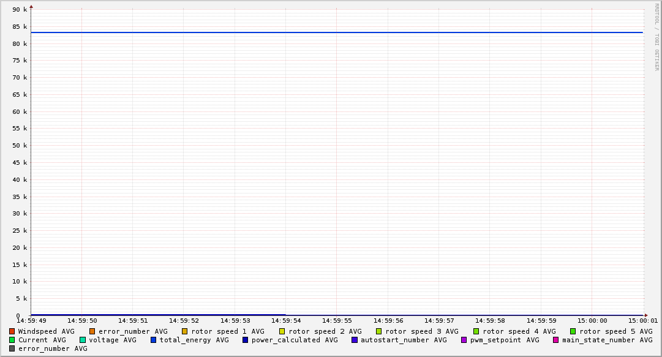Click the 14:59:55 time axis label
662x357 pixels.
(x=337, y=320)
